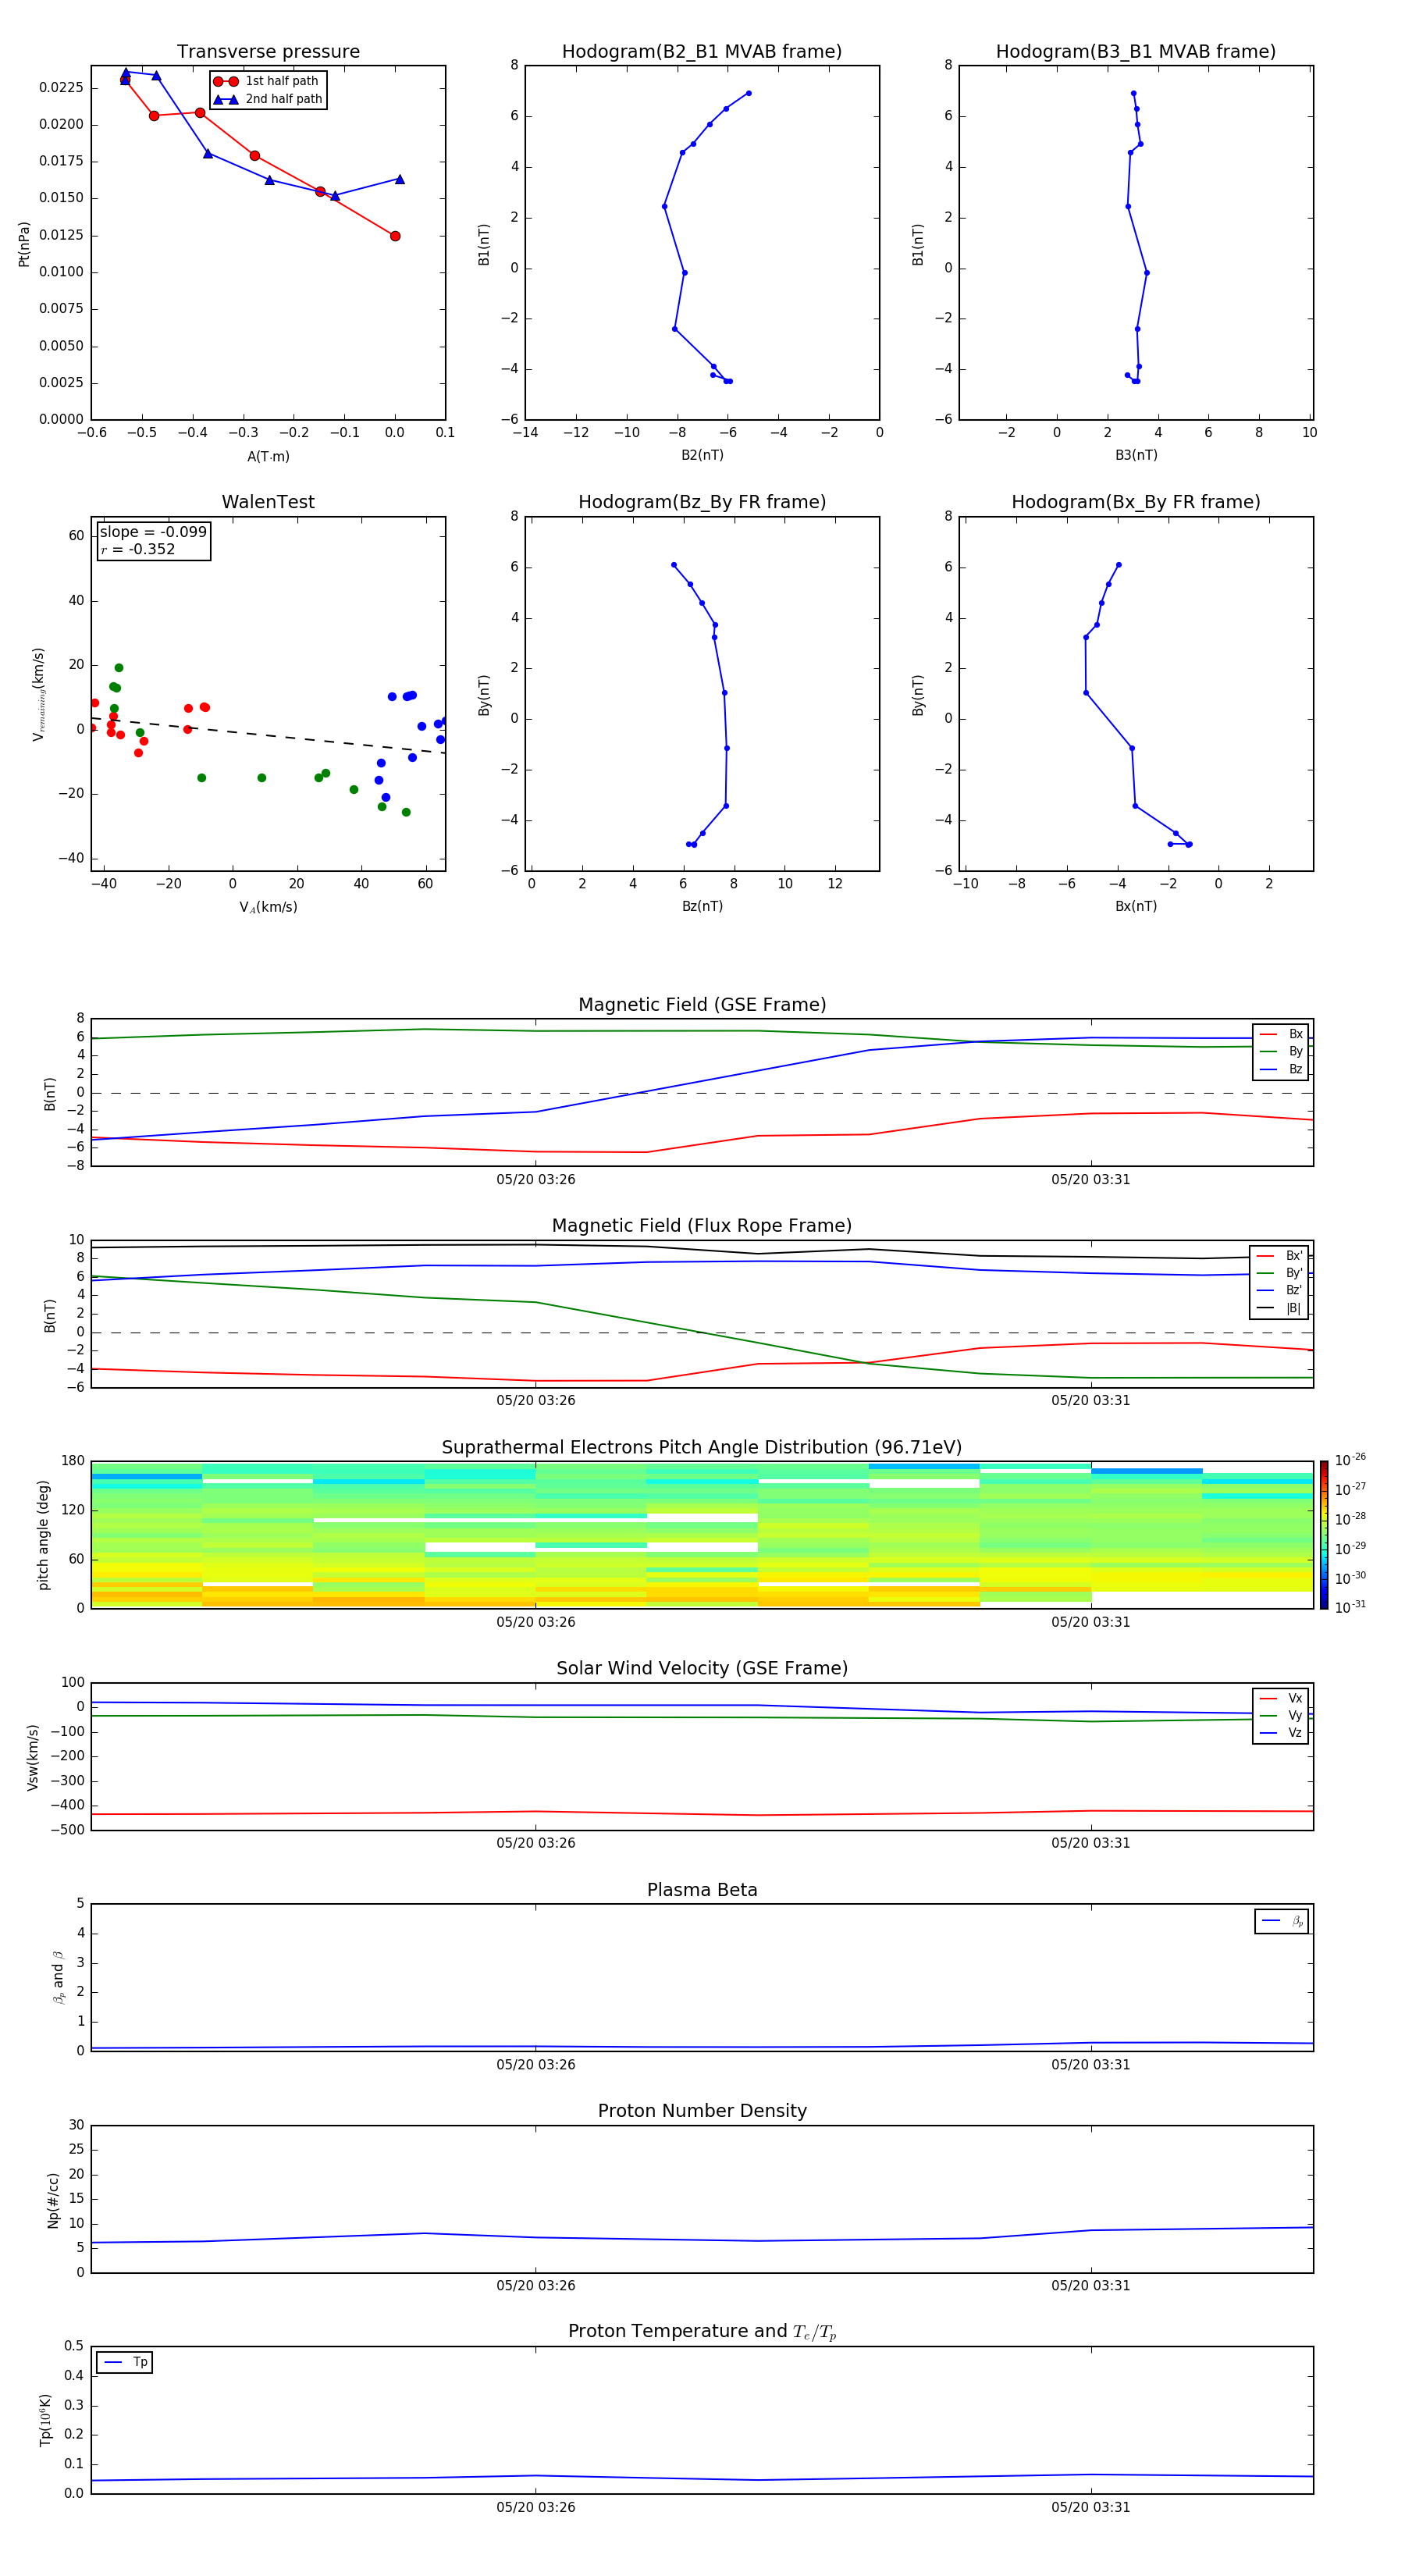The width and height of the screenshot is (1405, 2576).
Task: Click the '10^-31' colorbar tick label
Action: tap(1350, 1607)
